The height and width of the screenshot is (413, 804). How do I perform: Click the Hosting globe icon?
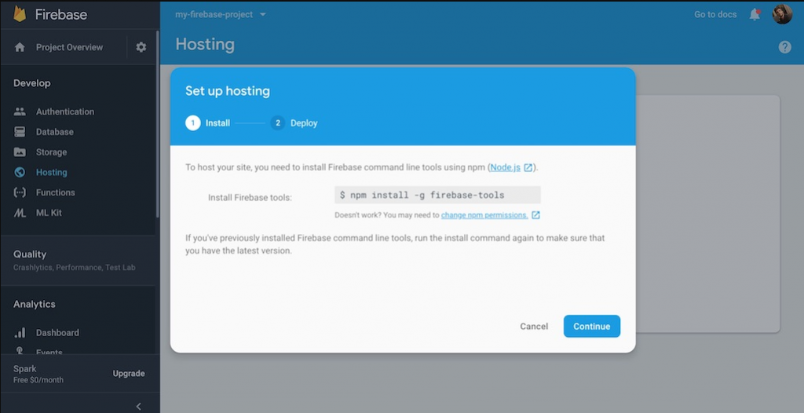(20, 173)
